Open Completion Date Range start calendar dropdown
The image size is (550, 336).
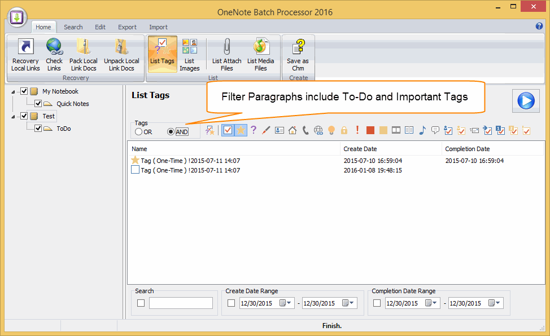tap(431, 303)
